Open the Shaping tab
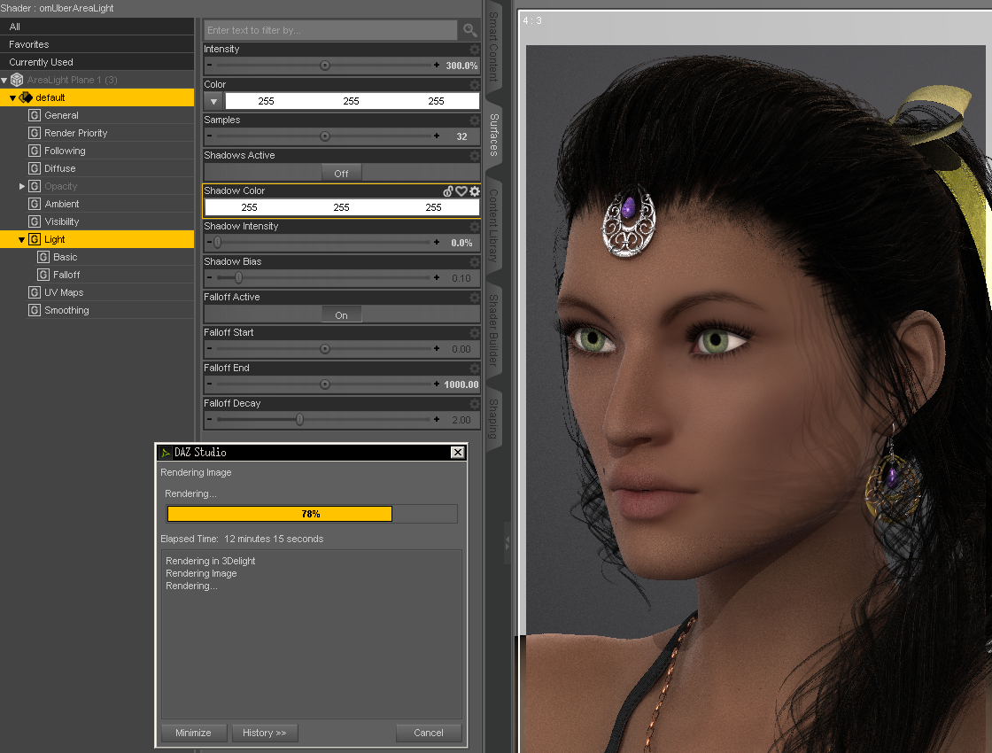This screenshot has height=753, width=992. click(494, 419)
